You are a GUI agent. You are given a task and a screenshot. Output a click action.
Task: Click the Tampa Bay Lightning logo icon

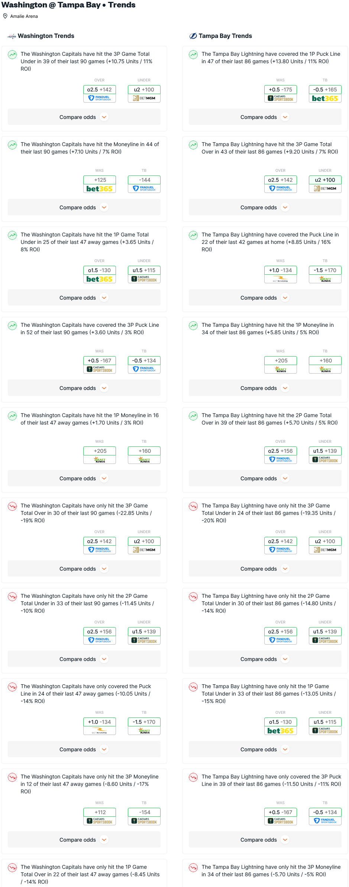(x=193, y=36)
